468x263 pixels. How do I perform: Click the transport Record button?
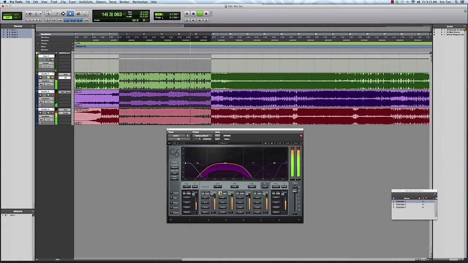click(x=206, y=14)
